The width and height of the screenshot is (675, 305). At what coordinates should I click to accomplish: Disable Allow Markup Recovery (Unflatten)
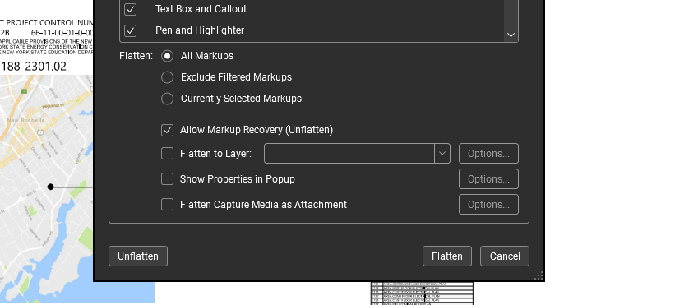click(167, 131)
